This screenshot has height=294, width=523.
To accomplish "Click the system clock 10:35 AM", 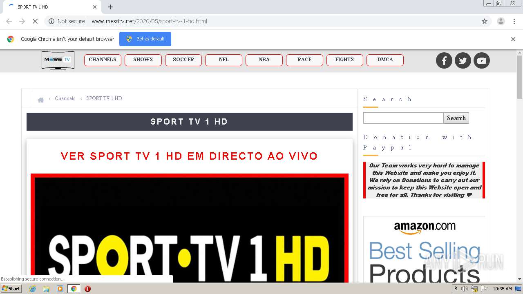I will [x=503, y=289].
